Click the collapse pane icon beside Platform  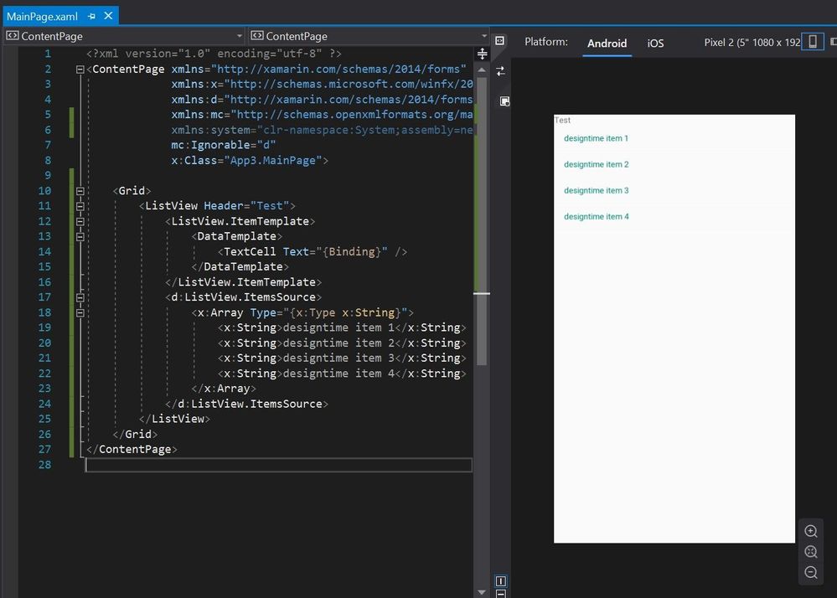pos(500,41)
